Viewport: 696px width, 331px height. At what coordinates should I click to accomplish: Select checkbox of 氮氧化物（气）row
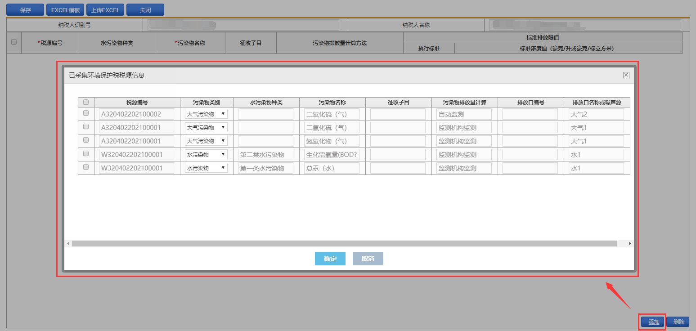point(86,140)
